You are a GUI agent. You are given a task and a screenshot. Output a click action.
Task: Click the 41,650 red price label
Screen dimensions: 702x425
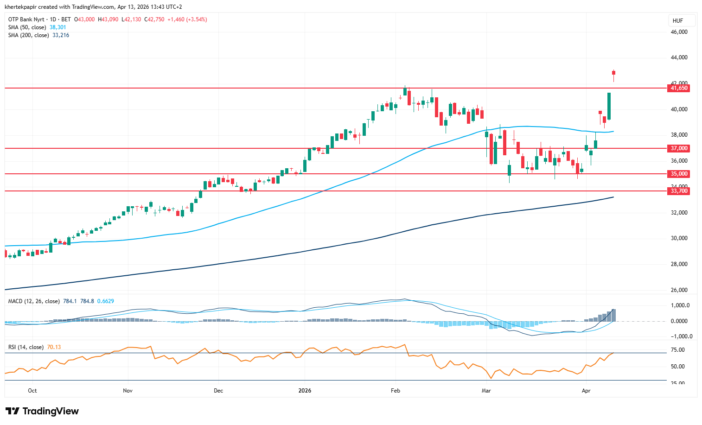679,88
